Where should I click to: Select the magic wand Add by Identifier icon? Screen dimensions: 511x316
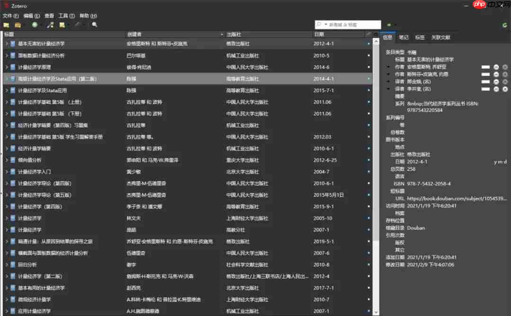click(49, 24)
